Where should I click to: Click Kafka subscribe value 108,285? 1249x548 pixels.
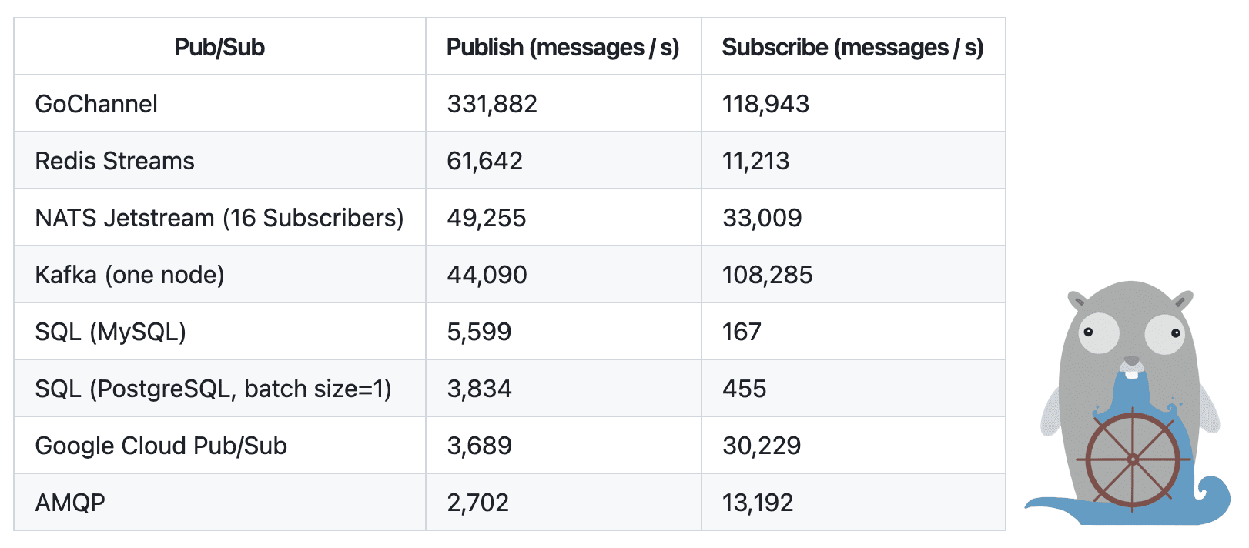click(767, 275)
